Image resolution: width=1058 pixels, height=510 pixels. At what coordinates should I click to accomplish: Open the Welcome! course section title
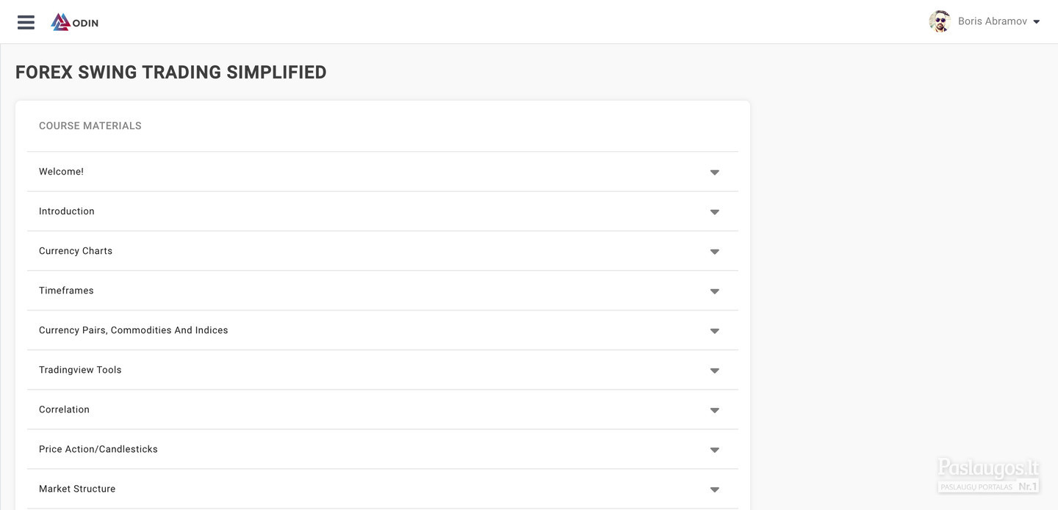pos(61,172)
